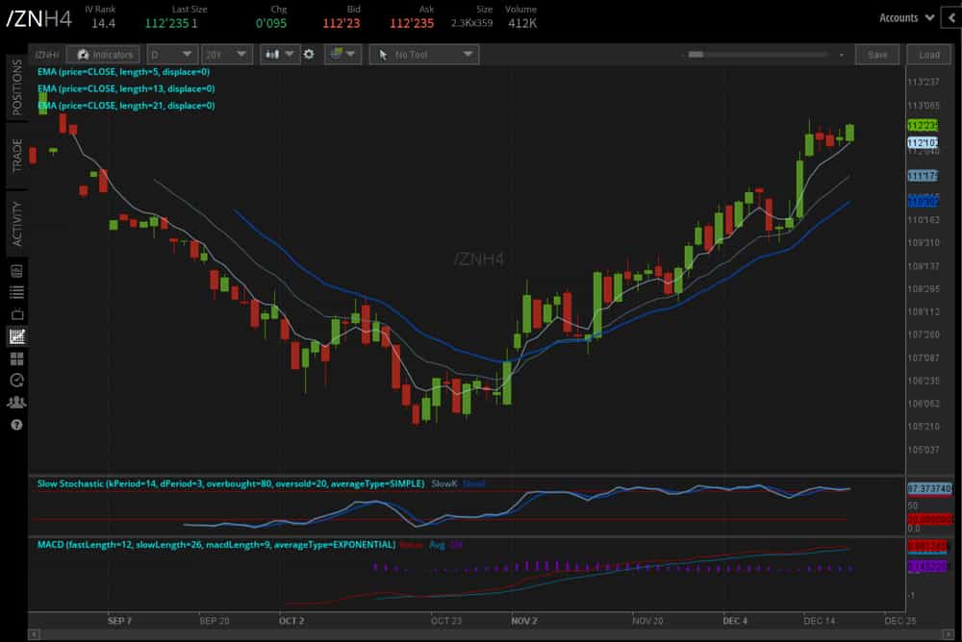962x642 pixels.
Task: Click the OCT 2 date axis label
Action: click(291, 621)
